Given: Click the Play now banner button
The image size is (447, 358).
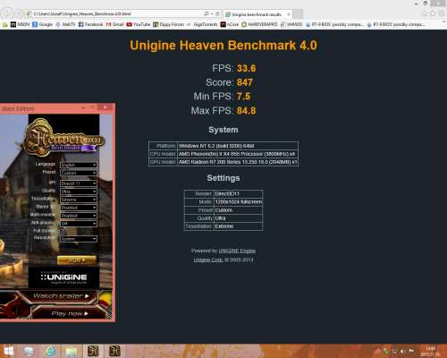Looking at the screenshot, I should point(70,313).
